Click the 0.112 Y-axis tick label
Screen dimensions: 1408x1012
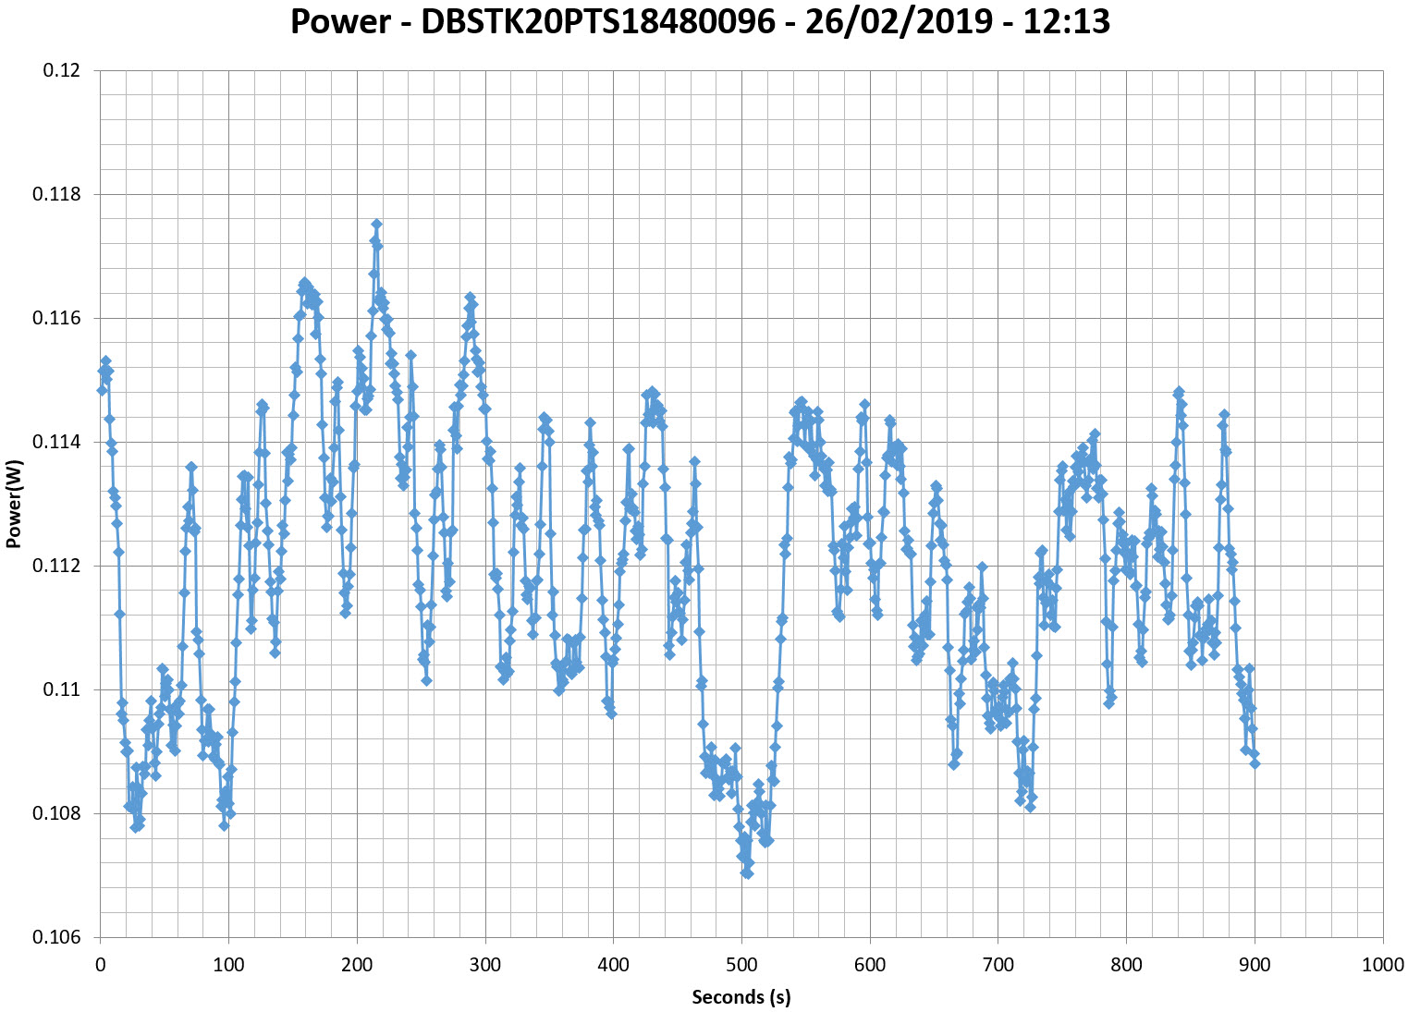tap(56, 566)
